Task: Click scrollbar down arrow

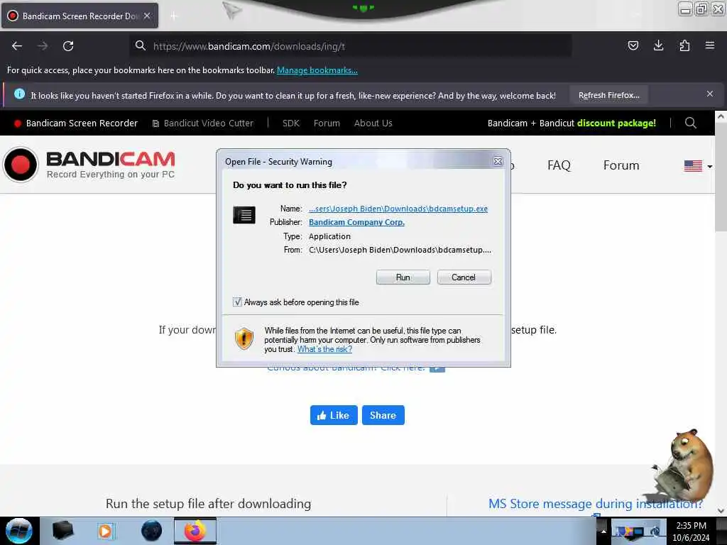Action: pyautogui.click(x=720, y=510)
